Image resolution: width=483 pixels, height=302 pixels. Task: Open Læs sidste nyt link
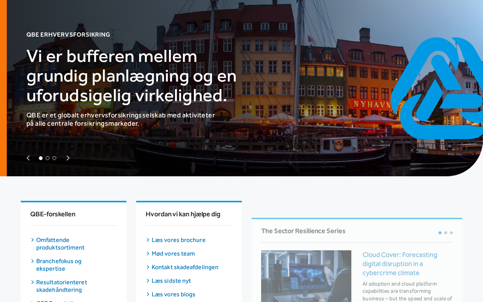click(171, 281)
